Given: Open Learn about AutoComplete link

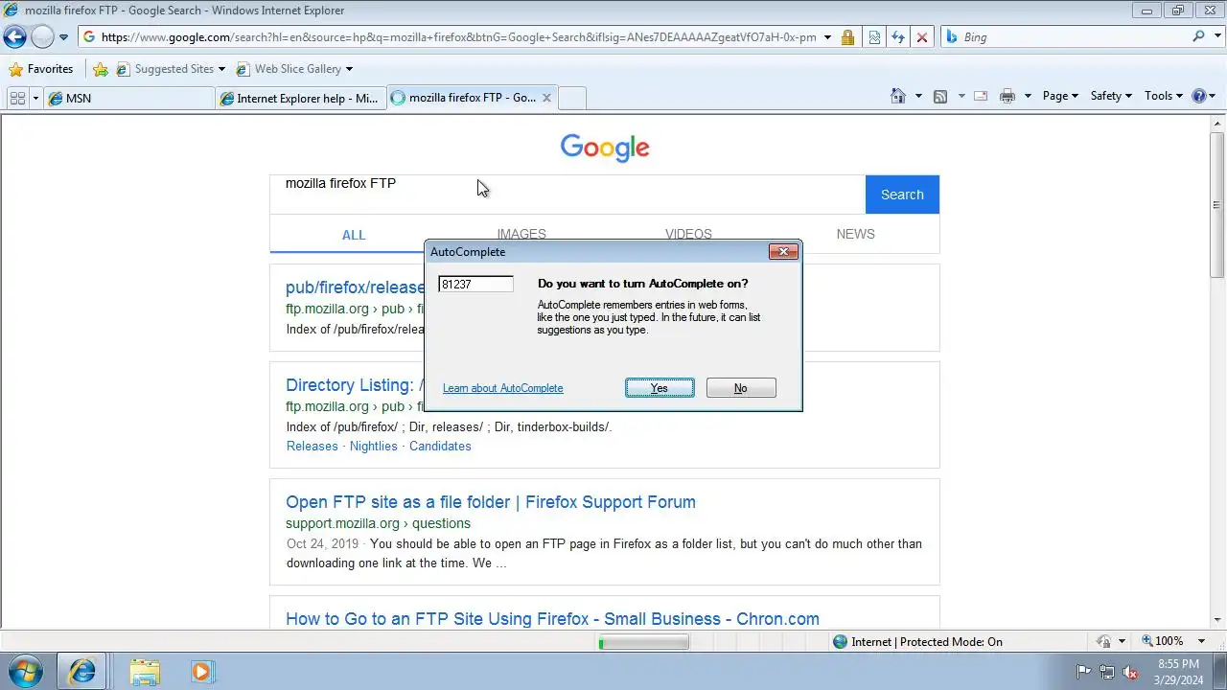Looking at the screenshot, I should click(503, 388).
